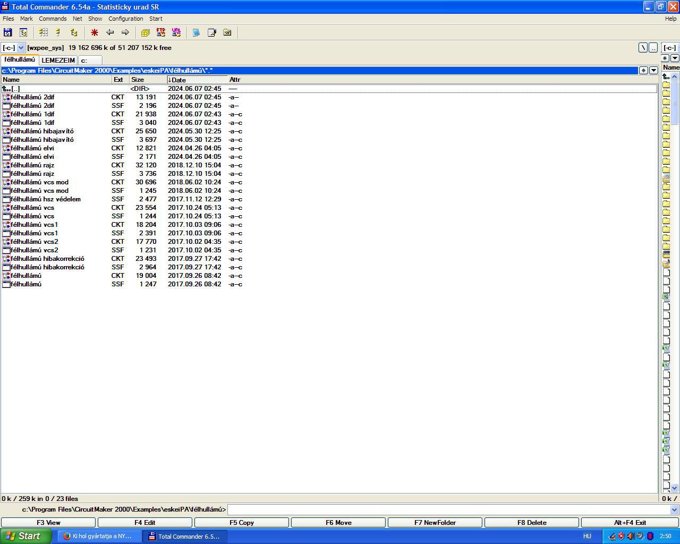Open left panel directory history arrow
Viewport: 680px width, 544px height.
pos(654,70)
